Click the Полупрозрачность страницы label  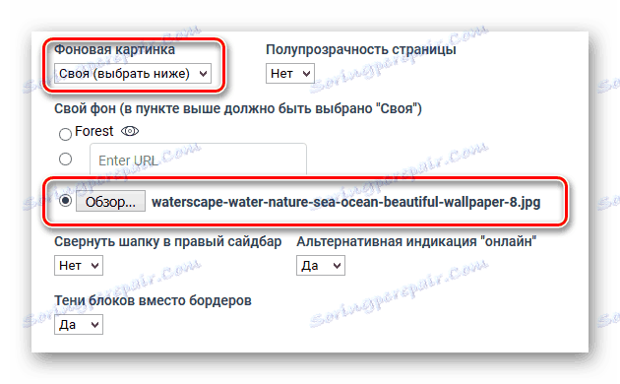tap(360, 50)
